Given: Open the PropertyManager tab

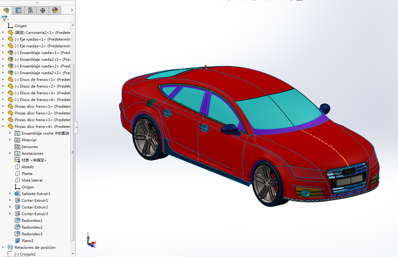Looking at the screenshot, I should click(18, 10).
